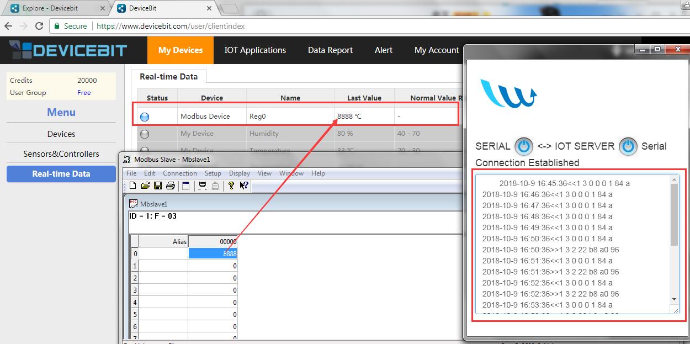The height and width of the screenshot is (344, 690).
Task: Open Data Report navigation tab
Action: [x=330, y=50]
